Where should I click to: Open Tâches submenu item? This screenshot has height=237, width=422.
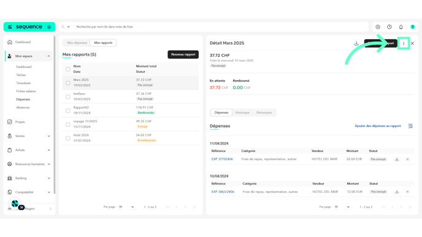[21, 75]
